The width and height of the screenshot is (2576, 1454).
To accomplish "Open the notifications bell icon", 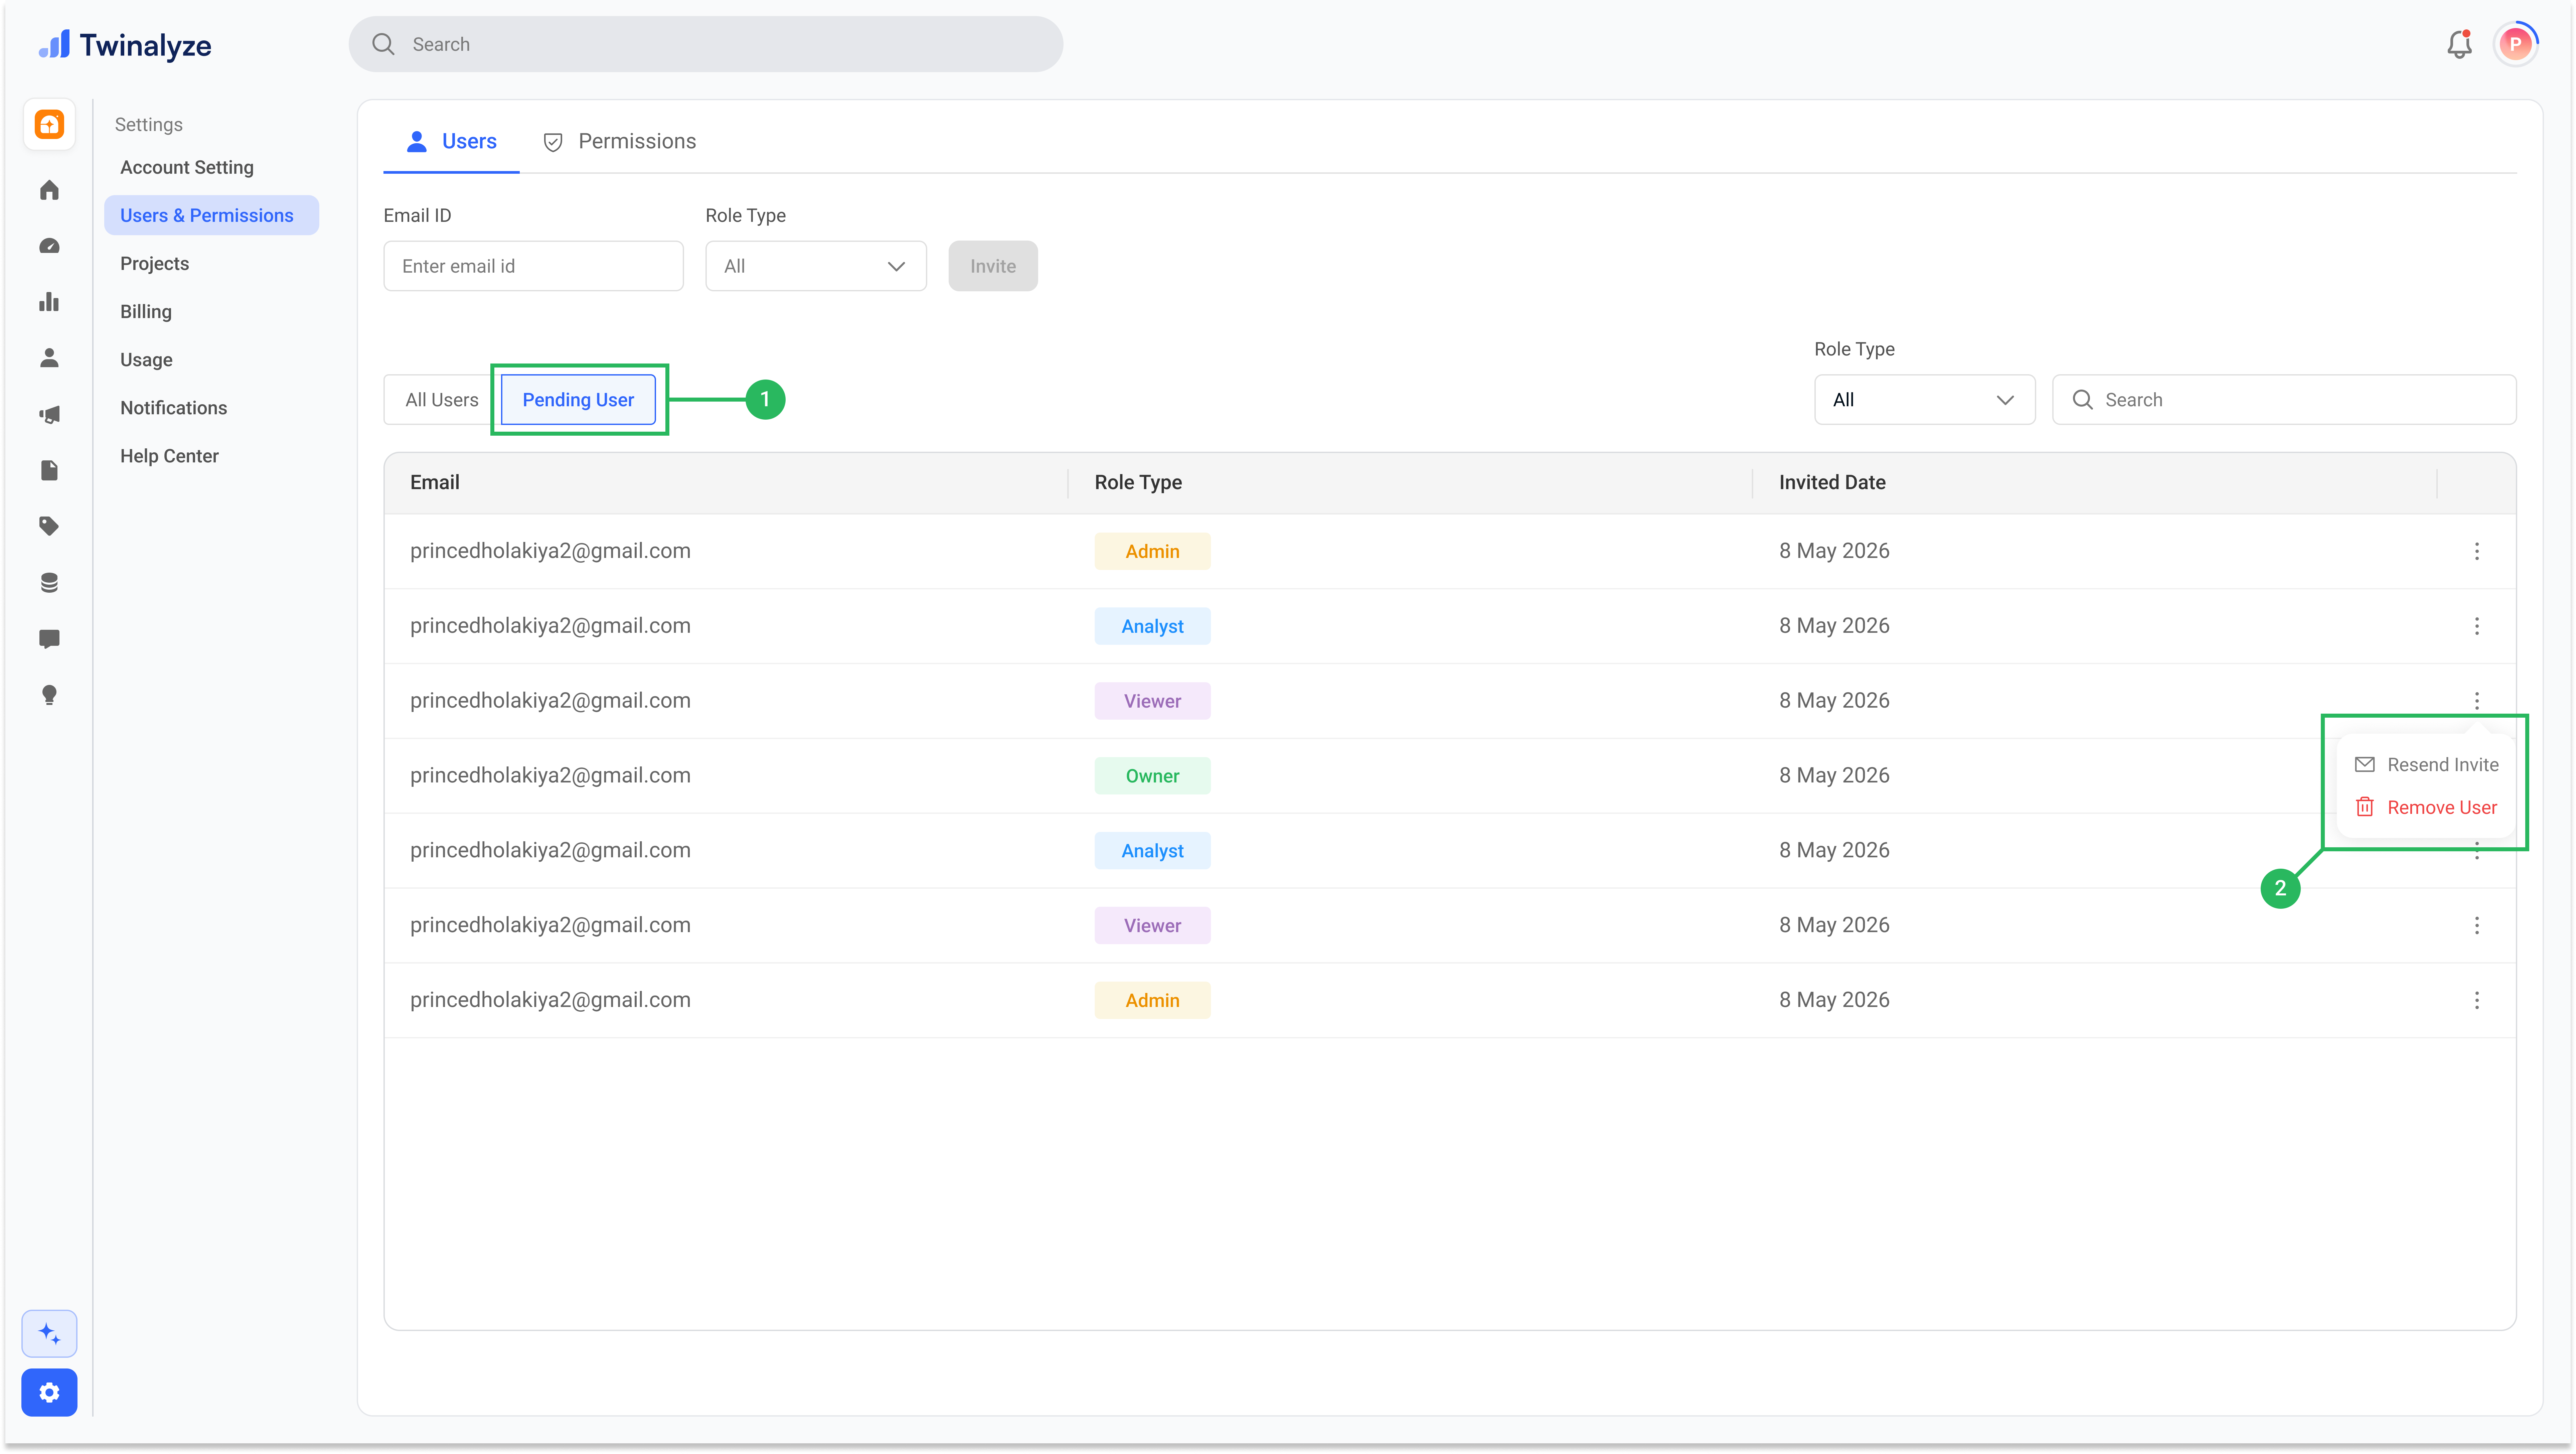I will tap(2459, 44).
